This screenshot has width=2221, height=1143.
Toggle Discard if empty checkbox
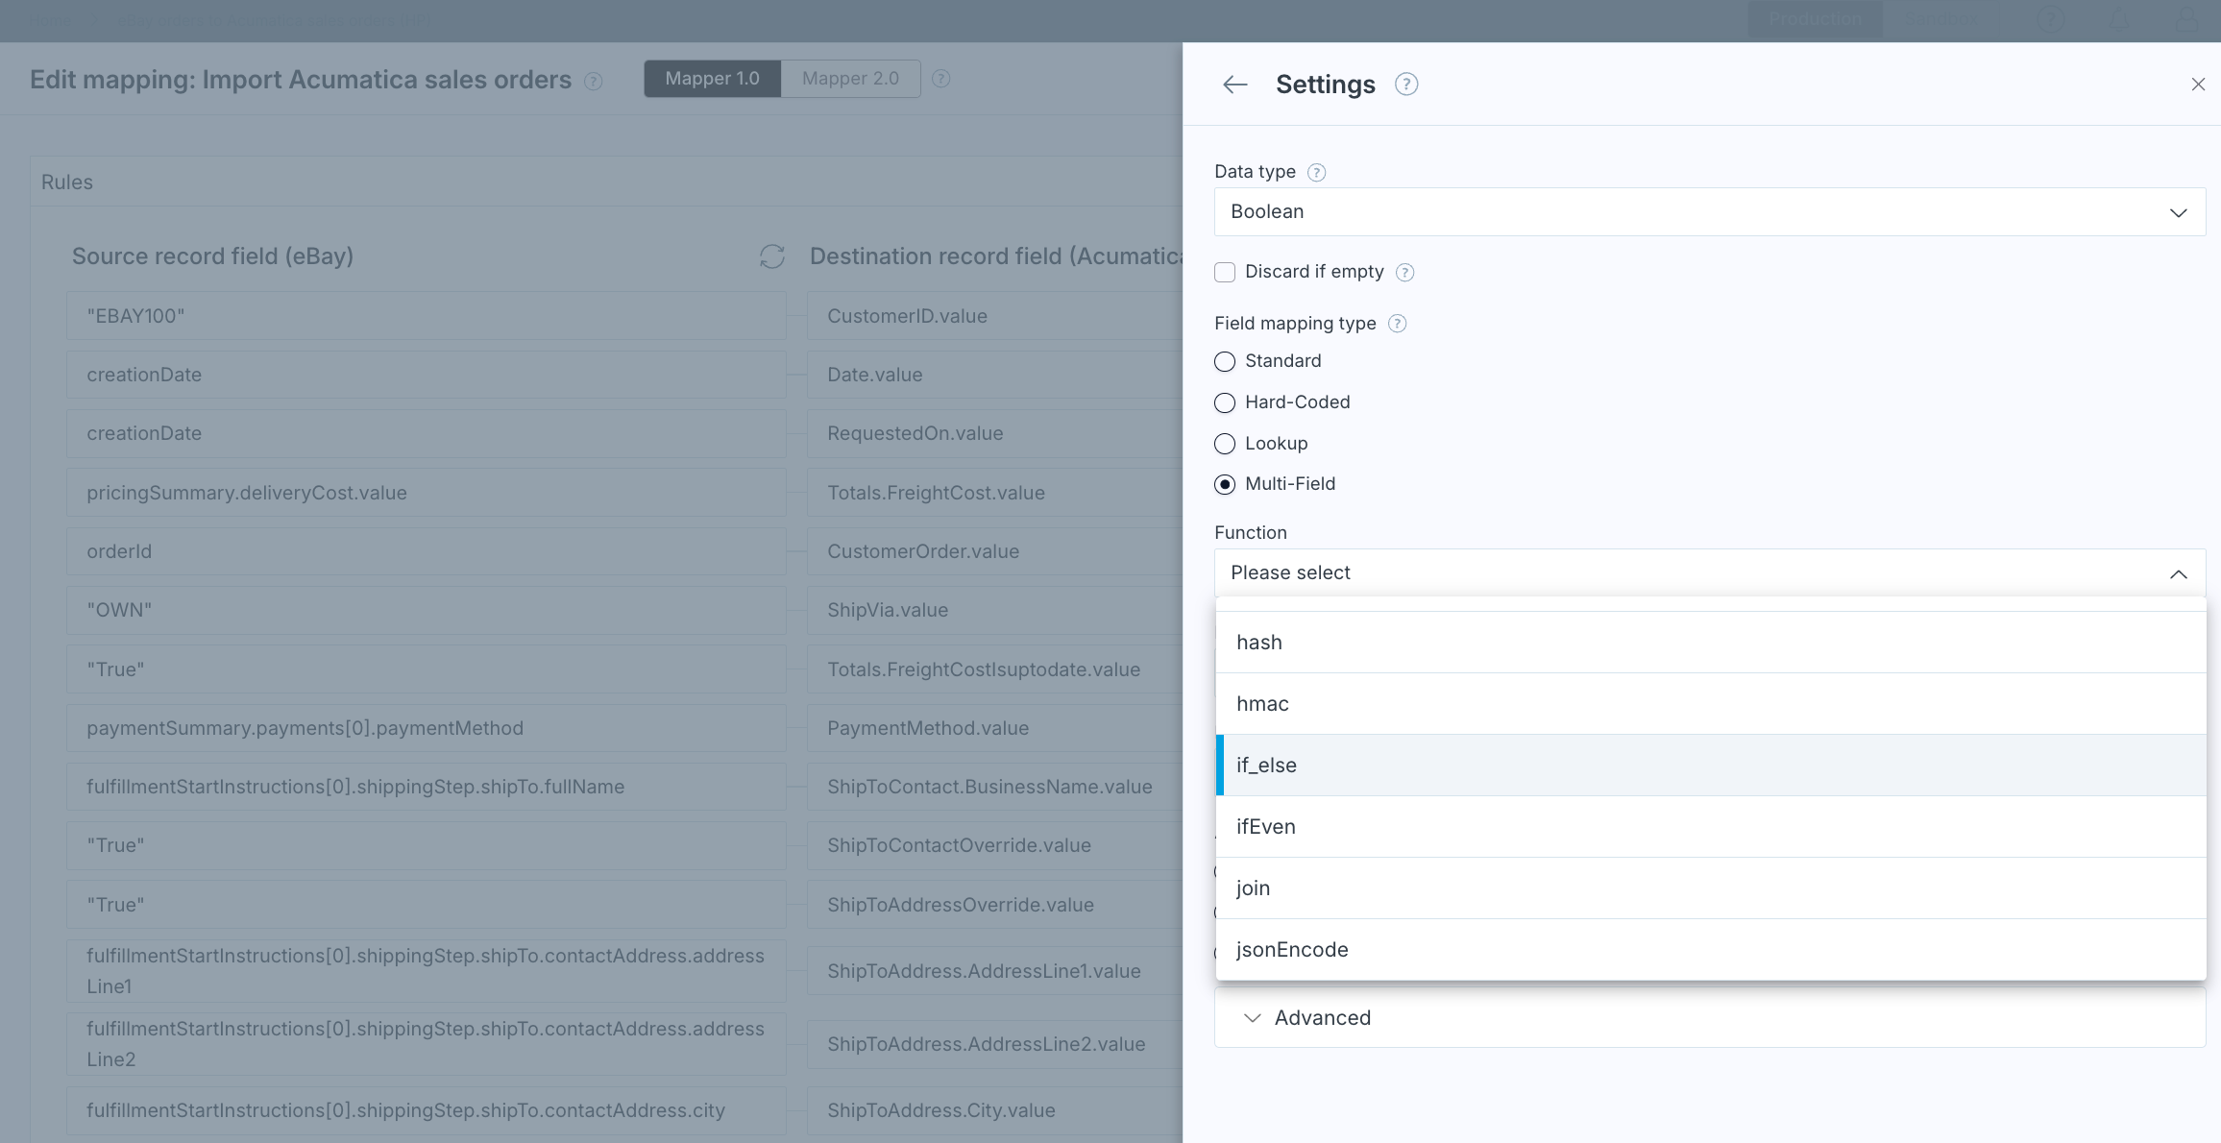[1225, 272]
